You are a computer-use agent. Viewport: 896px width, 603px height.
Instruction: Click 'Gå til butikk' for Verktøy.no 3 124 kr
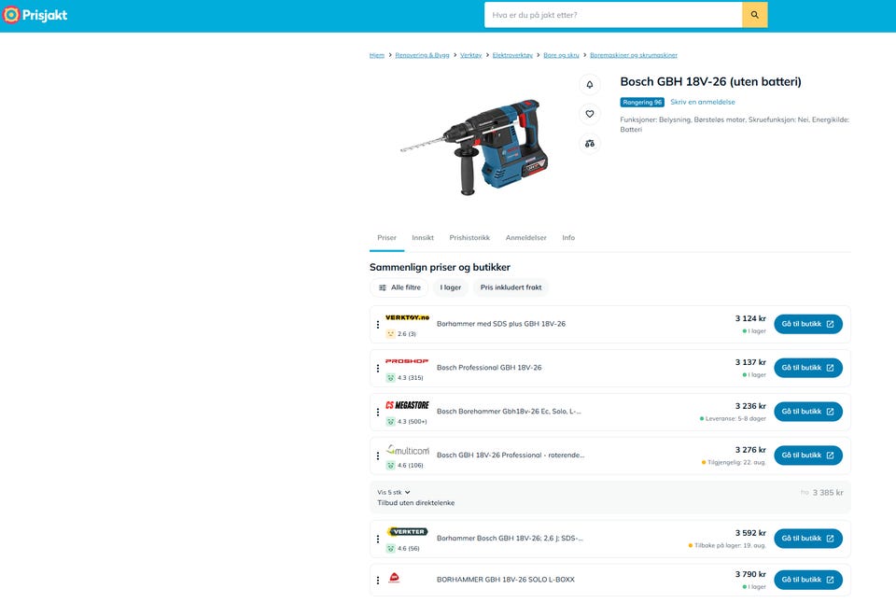(808, 324)
